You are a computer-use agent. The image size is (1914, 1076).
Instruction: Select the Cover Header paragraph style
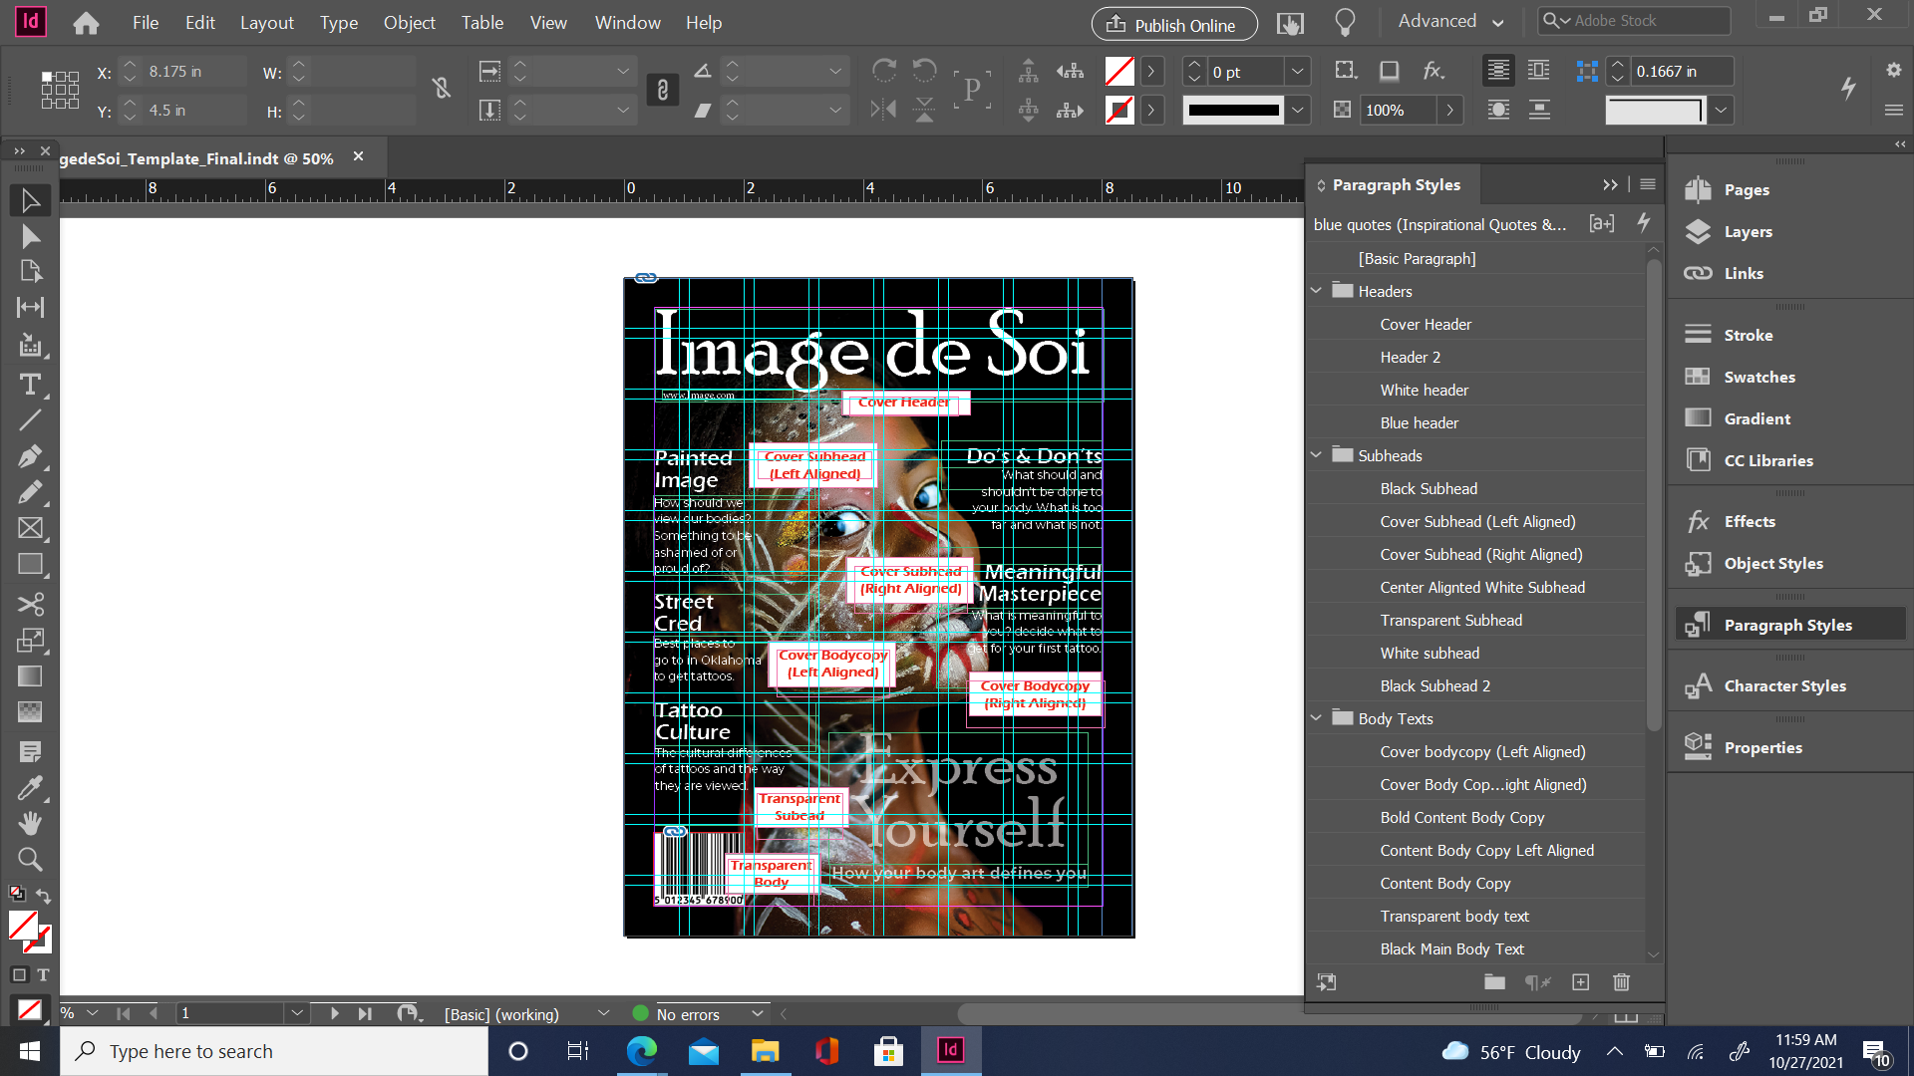[x=1426, y=324]
